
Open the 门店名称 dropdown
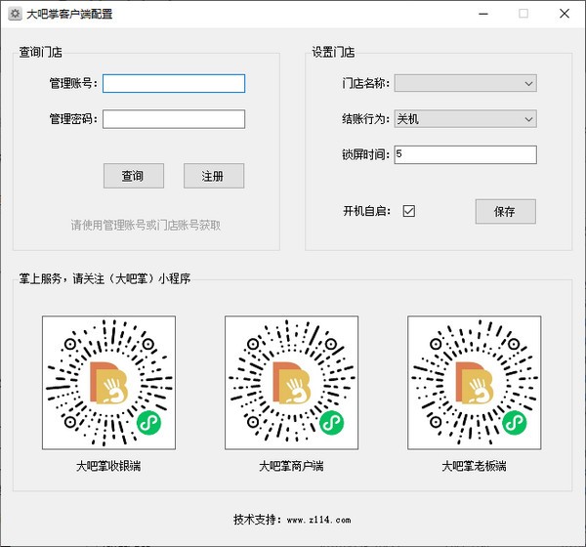point(465,84)
